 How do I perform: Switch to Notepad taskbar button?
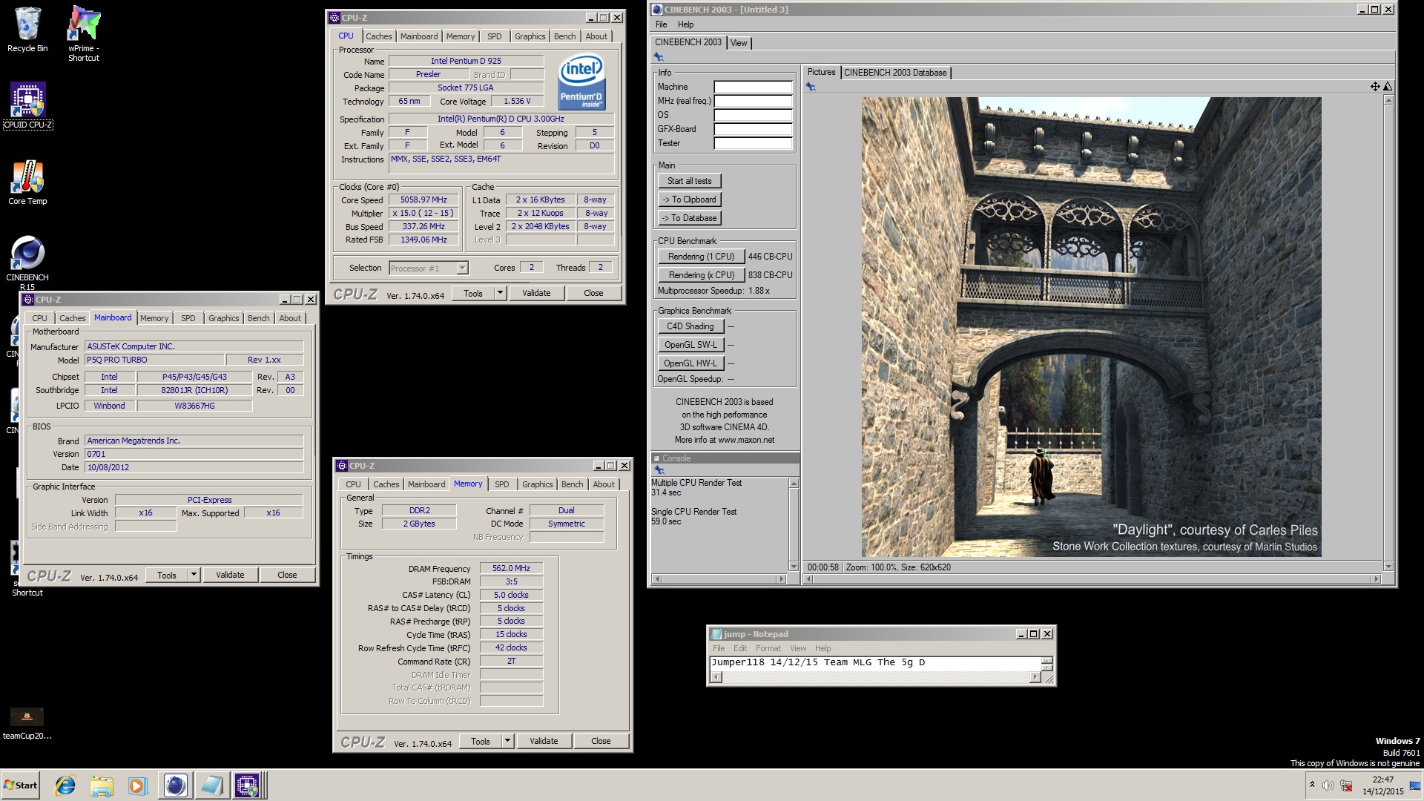click(211, 785)
